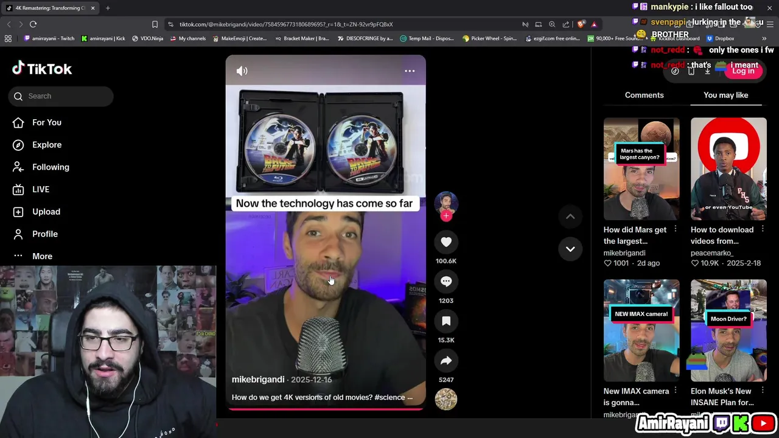Go back in the browser
This screenshot has height=438, width=779.
9,24
